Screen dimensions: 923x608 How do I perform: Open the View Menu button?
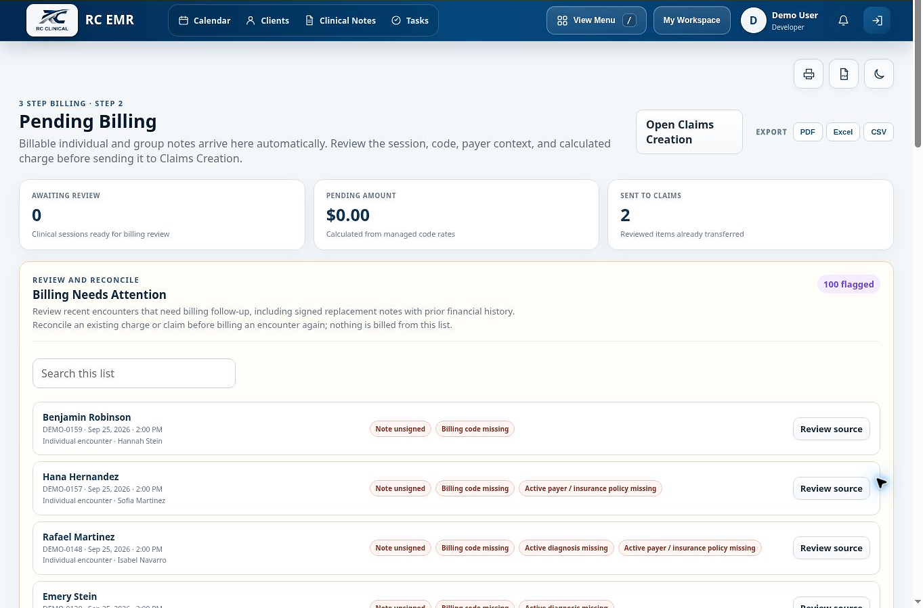point(596,20)
